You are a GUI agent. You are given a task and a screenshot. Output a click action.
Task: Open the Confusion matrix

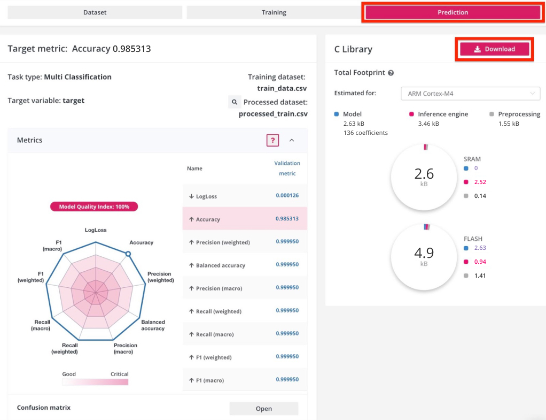(x=264, y=409)
